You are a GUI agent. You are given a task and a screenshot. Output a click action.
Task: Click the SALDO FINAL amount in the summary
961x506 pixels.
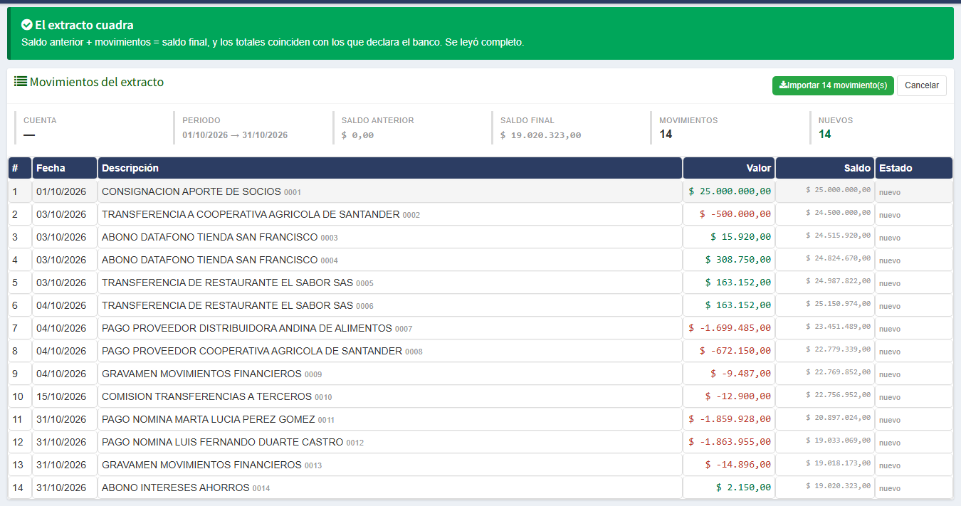pos(540,135)
